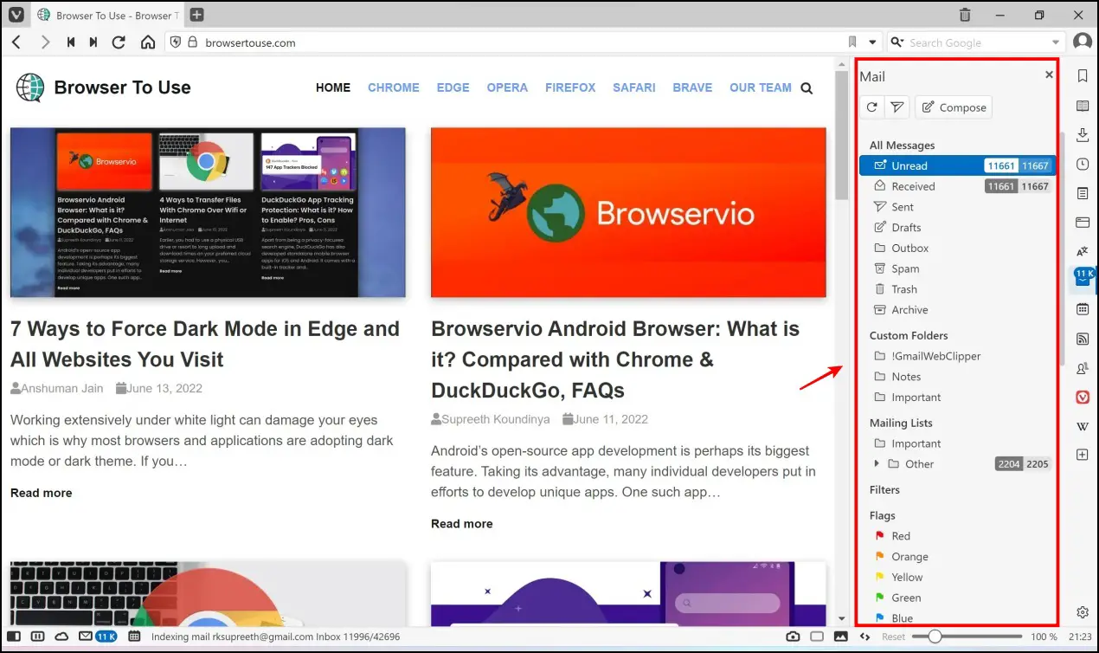Open the Reading List side panel
Image resolution: width=1099 pixels, height=653 pixels.
(x=1083, y=106)
